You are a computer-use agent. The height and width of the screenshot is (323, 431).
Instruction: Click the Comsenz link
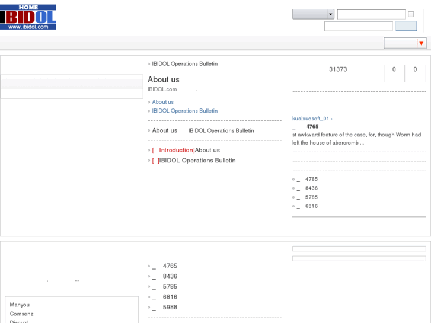coord(21,314)
